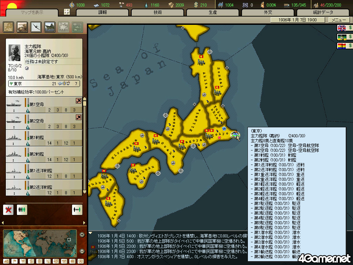Click the metal ingots resource icon

[x=97, y=5]
